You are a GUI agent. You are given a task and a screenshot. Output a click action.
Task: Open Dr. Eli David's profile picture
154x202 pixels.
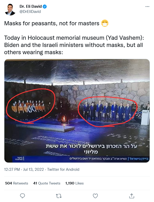pyautogui.click(x=10, y=10)
